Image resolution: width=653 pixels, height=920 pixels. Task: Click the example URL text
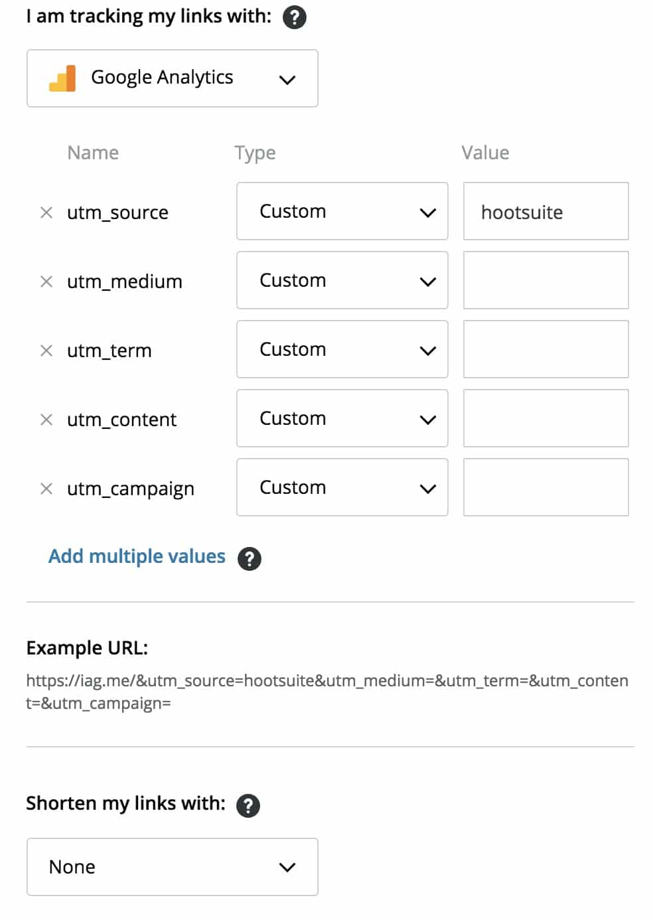327,692
